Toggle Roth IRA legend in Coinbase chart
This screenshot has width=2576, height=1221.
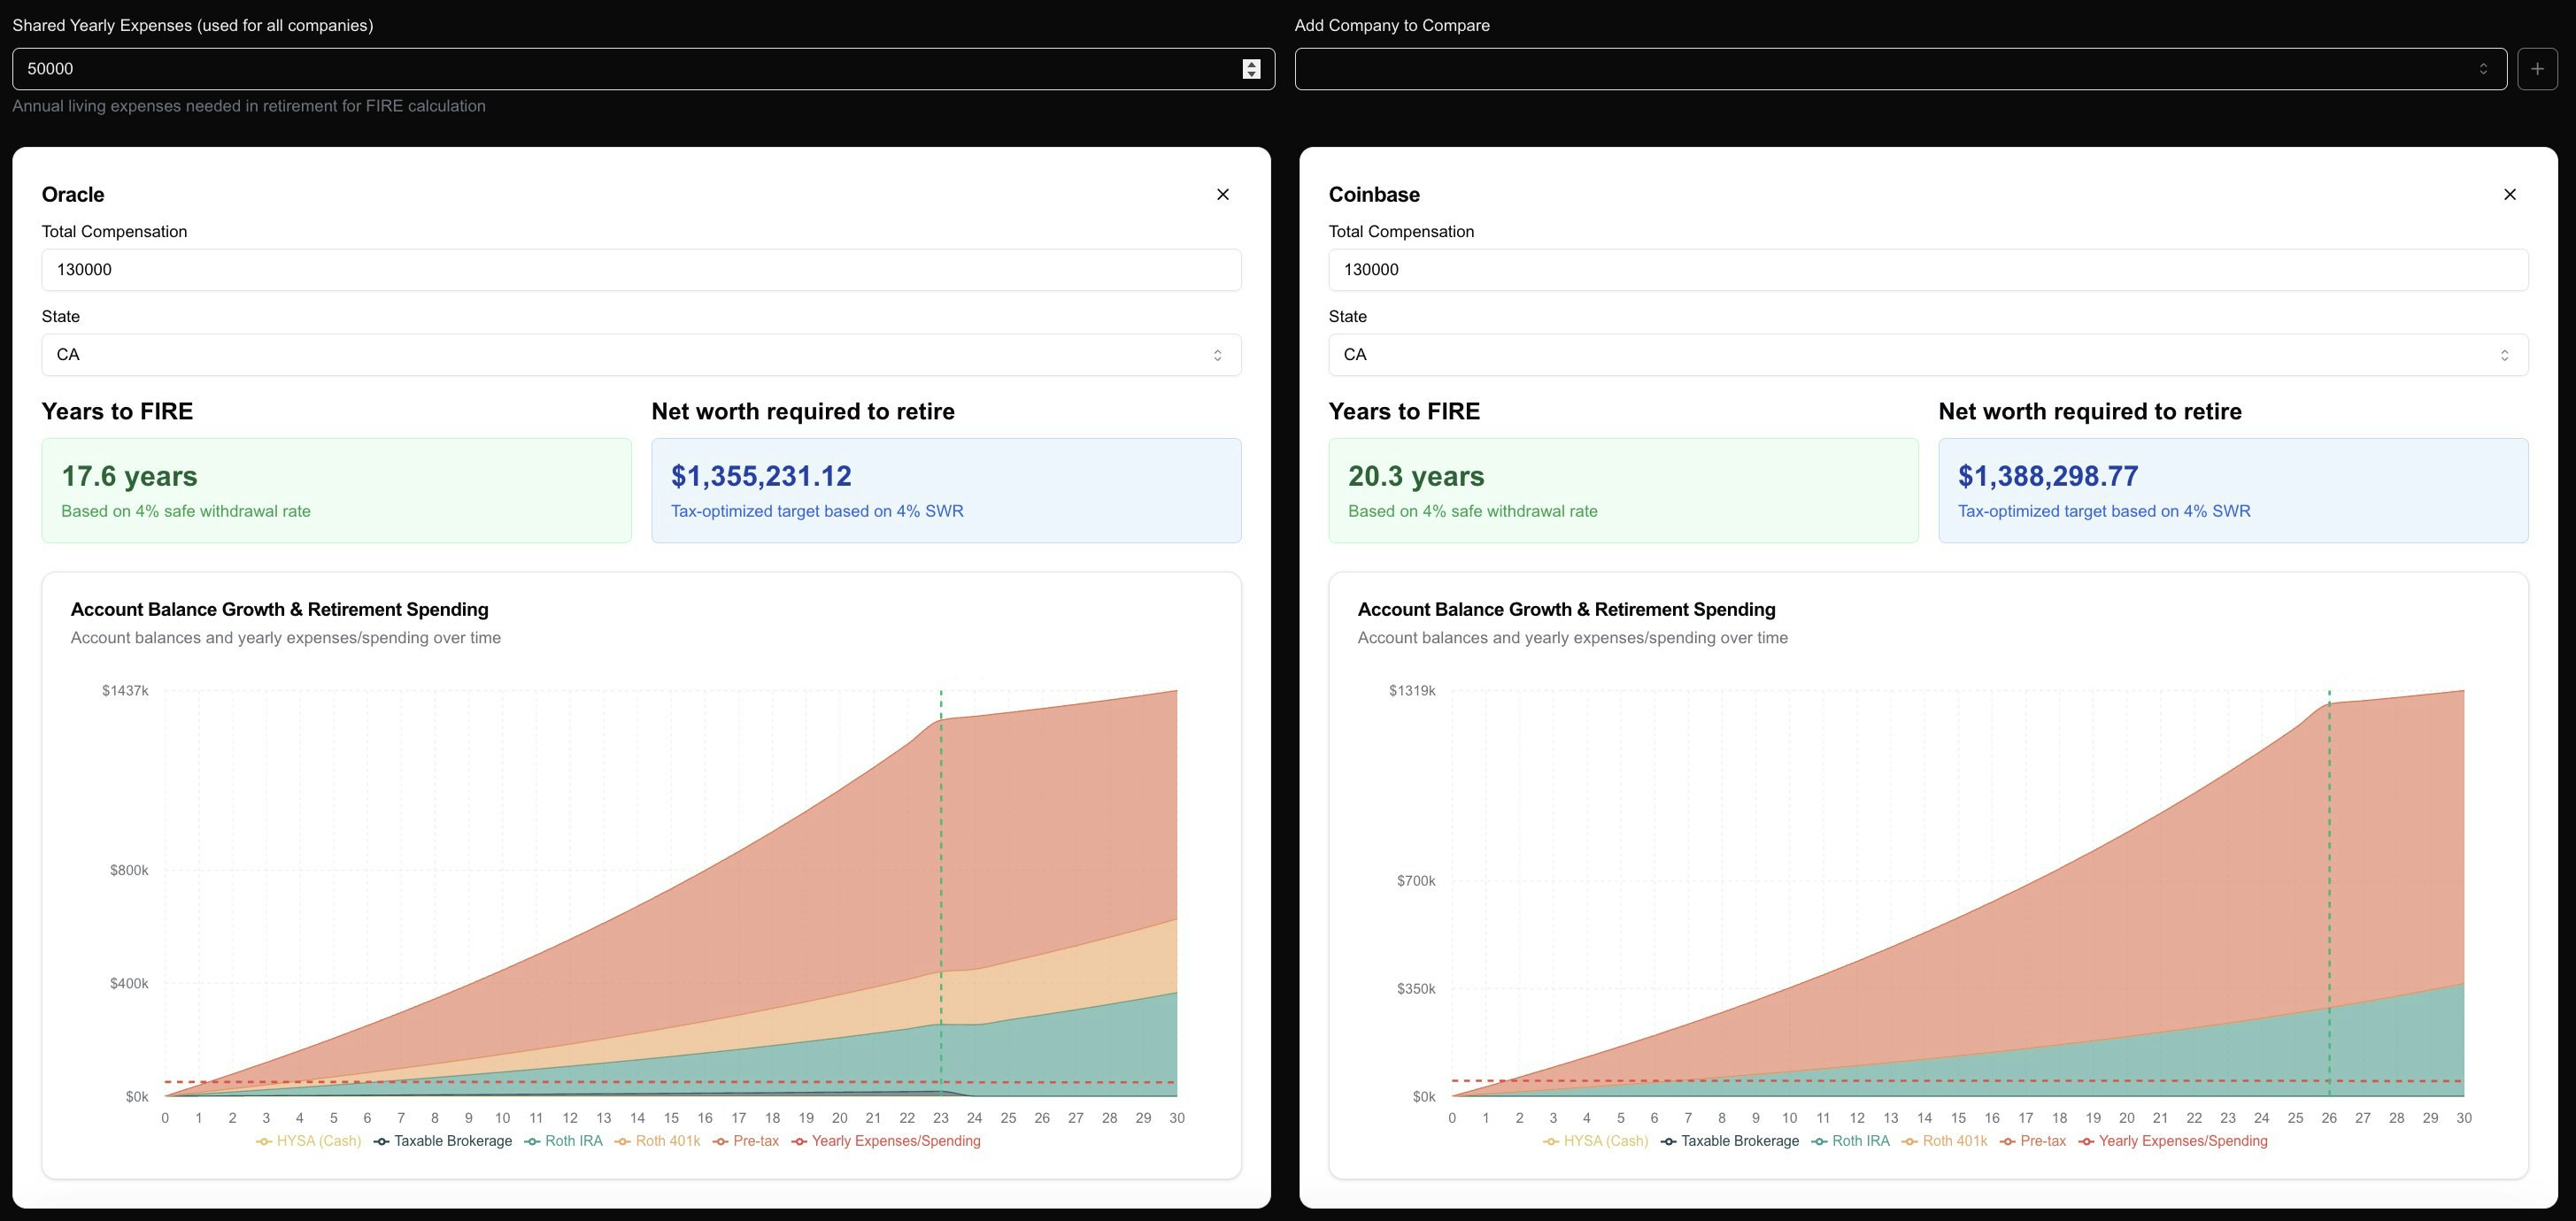1850,1141
